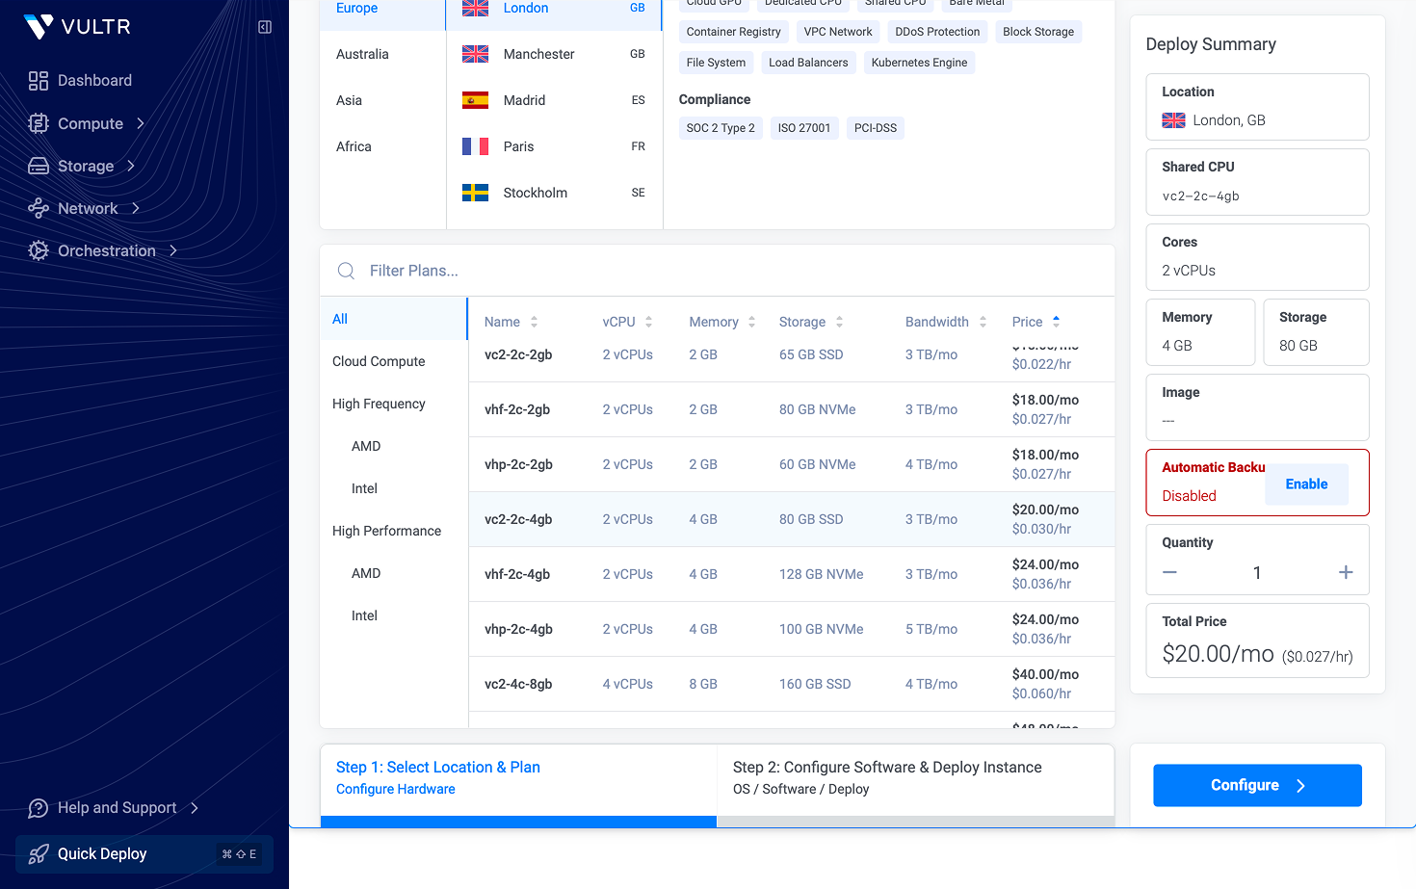Open Dashboard icon in sidebar
The width and height of the screenshot is (1416, 889).
[39, 81]
